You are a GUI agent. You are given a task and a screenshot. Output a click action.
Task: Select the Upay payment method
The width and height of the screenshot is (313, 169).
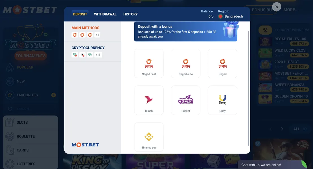pyautogui.click(x=222, y=100)
